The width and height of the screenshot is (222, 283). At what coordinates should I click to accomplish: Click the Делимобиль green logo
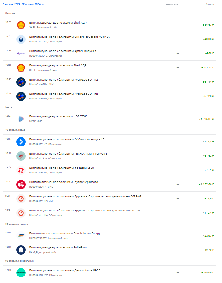(x=21, y=273)
